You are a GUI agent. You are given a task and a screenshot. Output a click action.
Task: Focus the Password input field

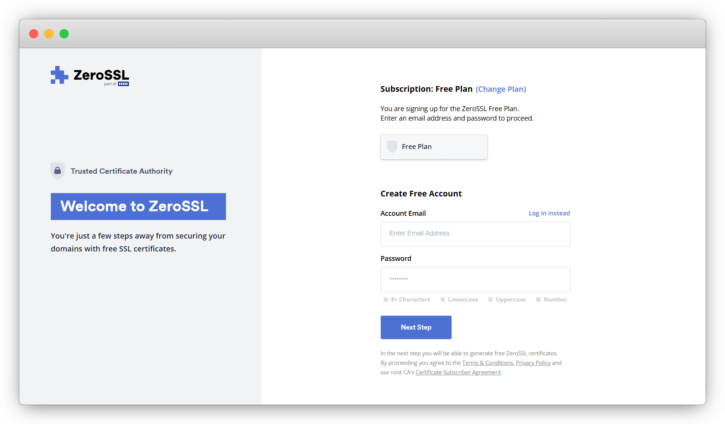tap(475, 279)
